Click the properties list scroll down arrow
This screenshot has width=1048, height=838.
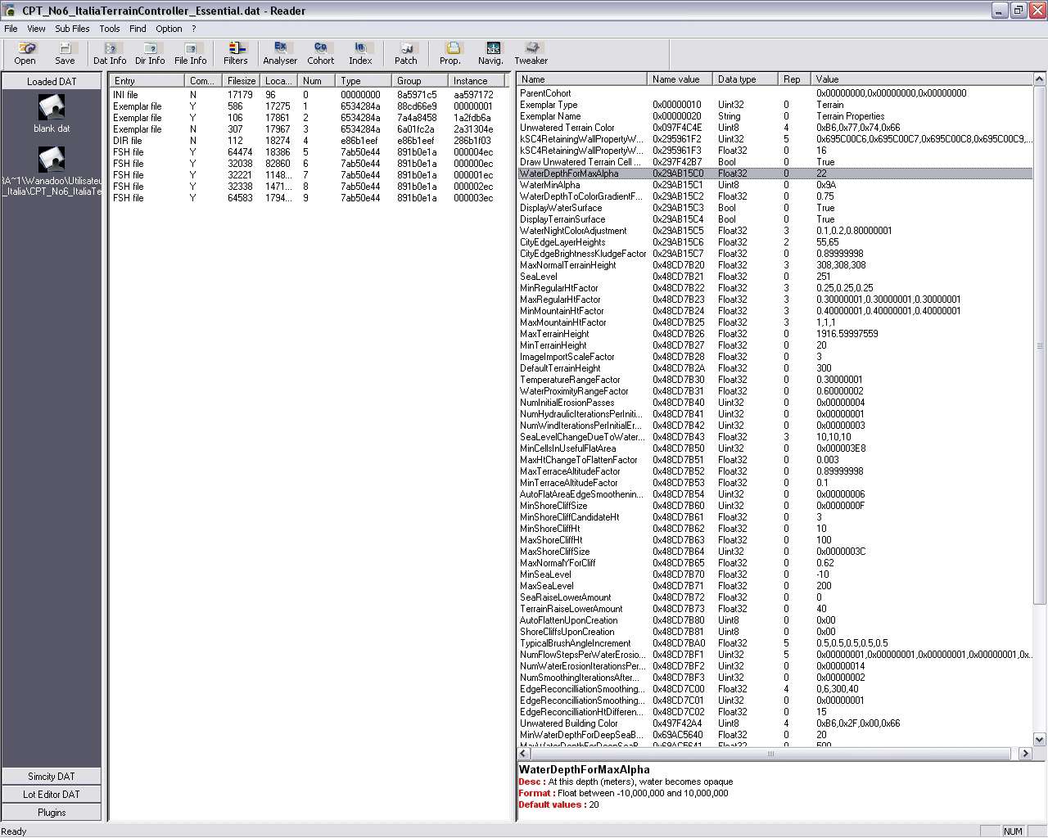point(1040,739)
